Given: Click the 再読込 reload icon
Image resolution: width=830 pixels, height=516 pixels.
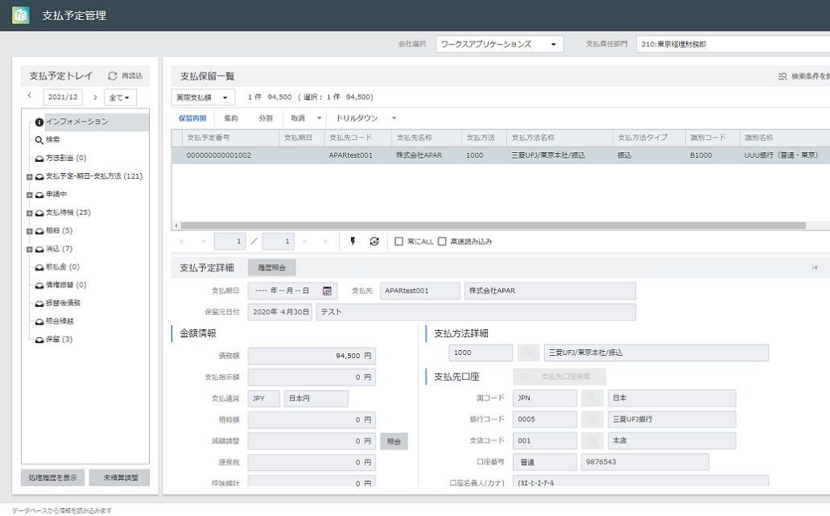Looking at the screenshot, I should (x=113, y=76).
